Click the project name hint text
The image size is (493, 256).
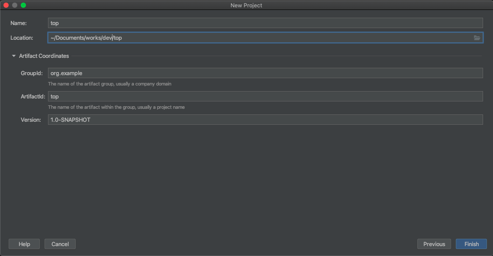116,107
